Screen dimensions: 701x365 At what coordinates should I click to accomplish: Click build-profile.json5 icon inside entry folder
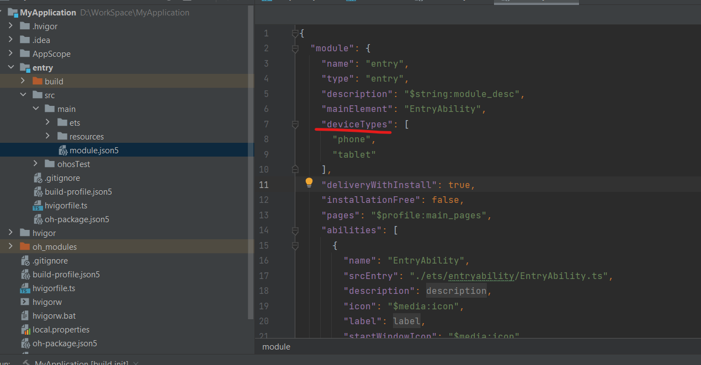pos(38,192)
